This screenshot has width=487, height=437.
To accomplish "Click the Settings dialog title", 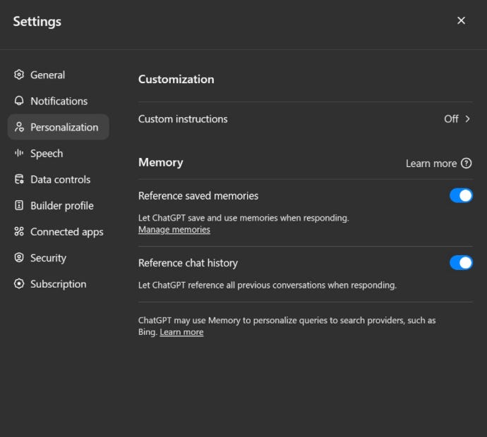I will coord(37,21).
